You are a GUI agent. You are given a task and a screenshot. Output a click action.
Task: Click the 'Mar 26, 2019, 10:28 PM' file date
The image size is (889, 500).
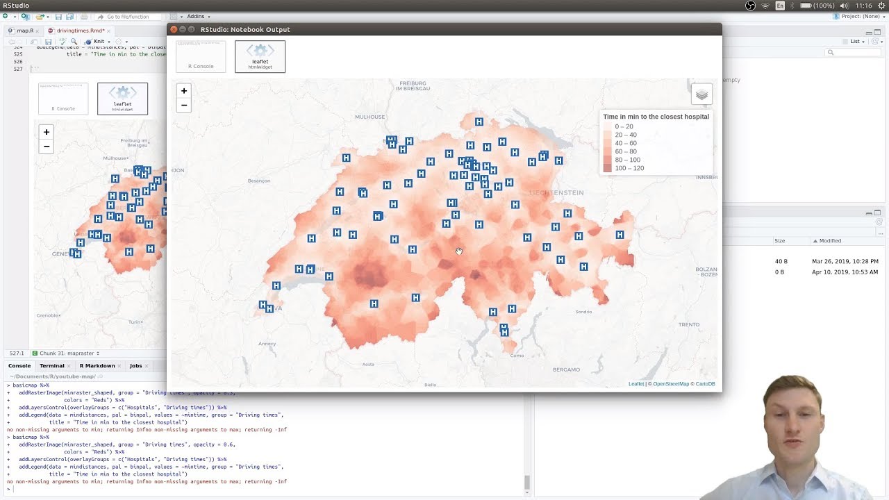point(845,261)
